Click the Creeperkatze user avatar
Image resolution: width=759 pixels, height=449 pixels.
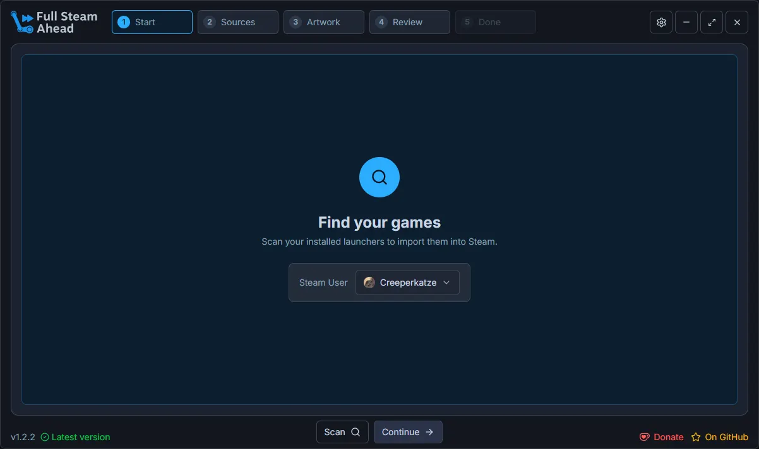pyautogui.click(x=369, y=283)
